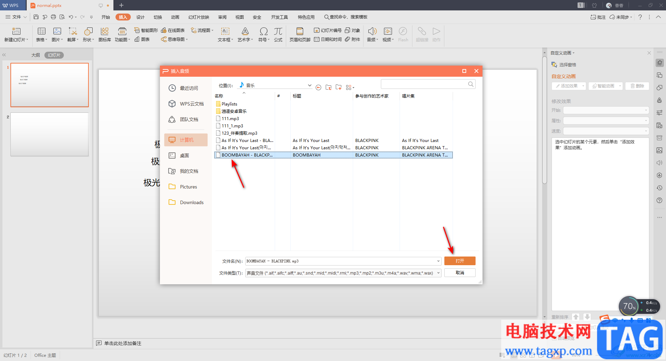Click the Smart Graphic (智能图形) button
Screen dimensions: 666x361
[x=146, y=31]
